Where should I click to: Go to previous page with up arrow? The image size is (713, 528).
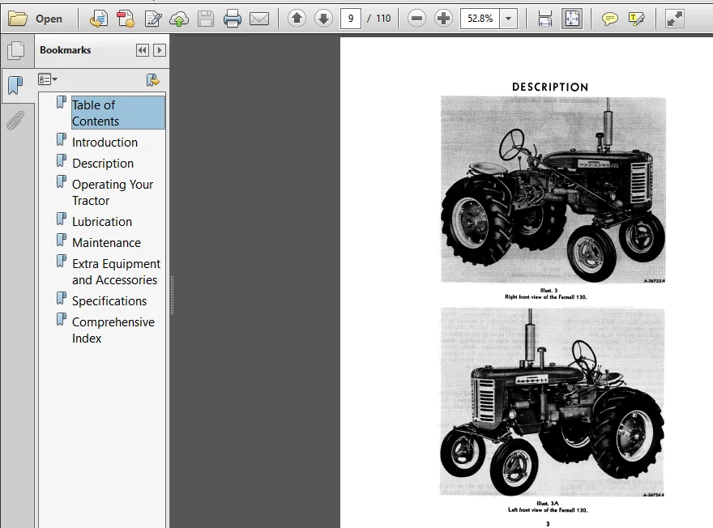pyautogui.click(x=297, y=19)
